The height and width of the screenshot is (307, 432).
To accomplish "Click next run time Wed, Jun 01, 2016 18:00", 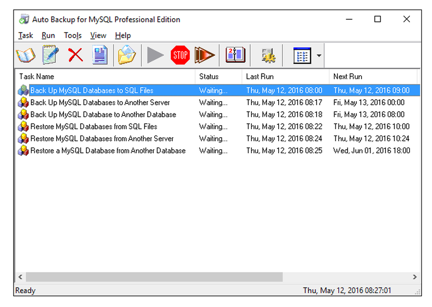I will [372, 150].
